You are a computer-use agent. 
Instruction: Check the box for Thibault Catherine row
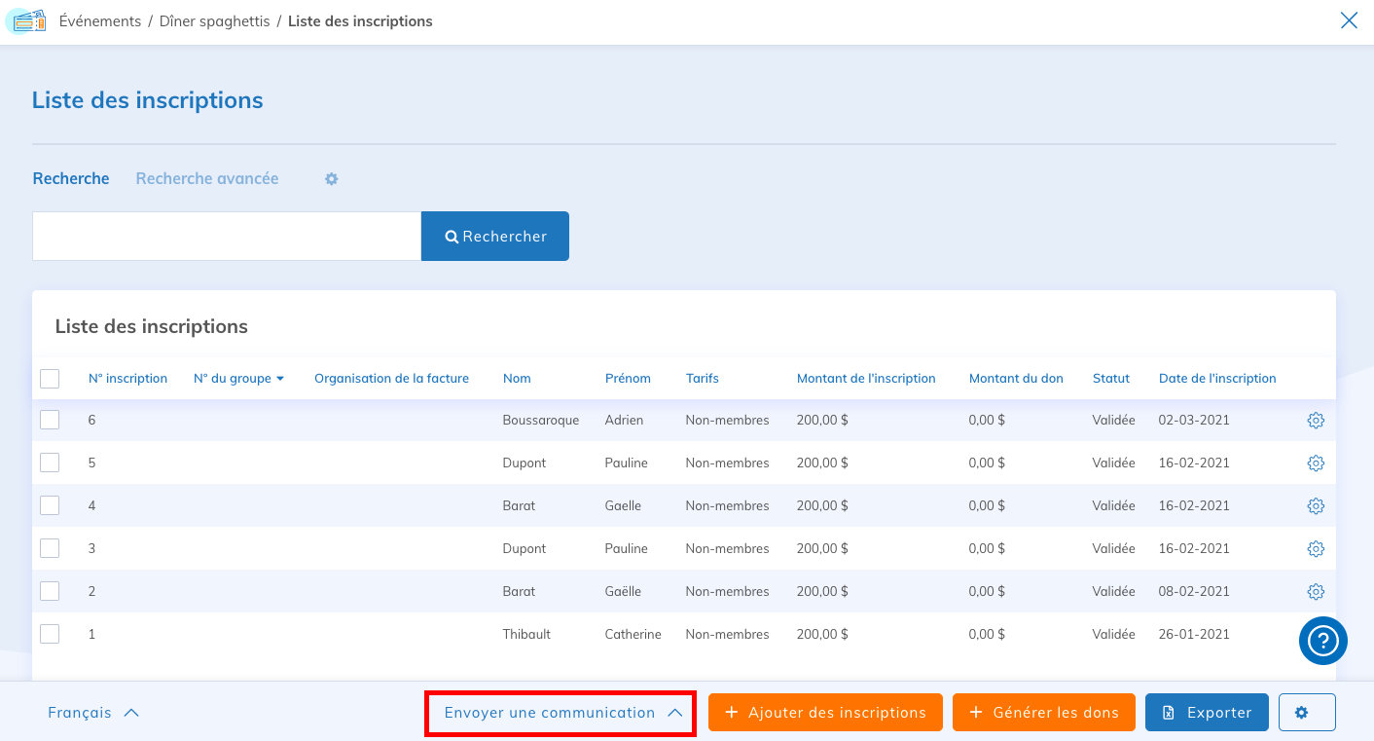(x=50, y=634)
